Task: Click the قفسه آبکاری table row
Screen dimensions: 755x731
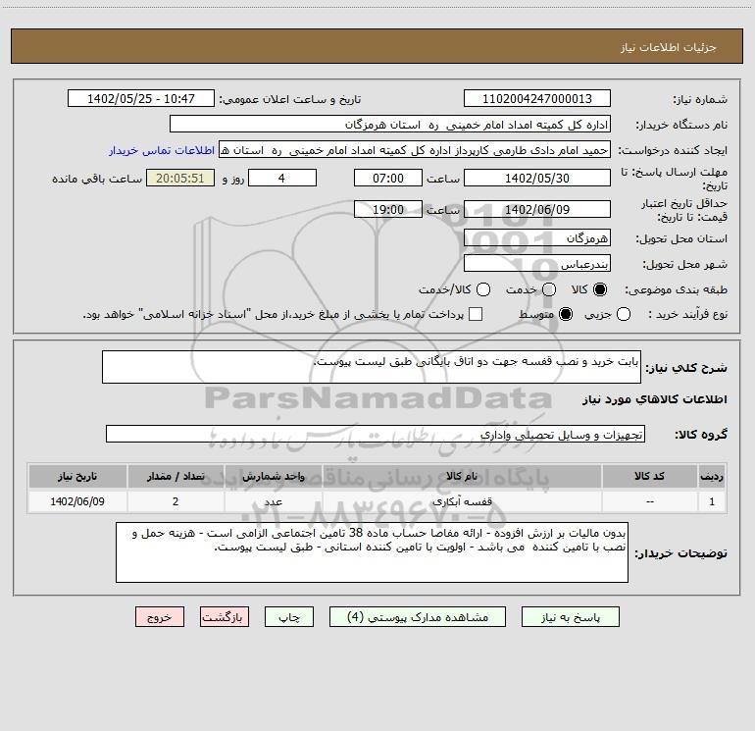Action: pos(377,501)
